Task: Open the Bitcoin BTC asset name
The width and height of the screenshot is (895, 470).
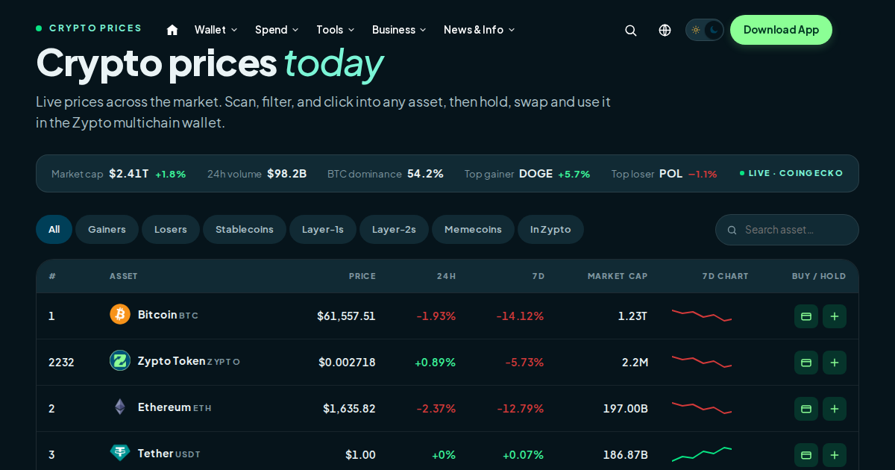Action: tap(168, 315)
